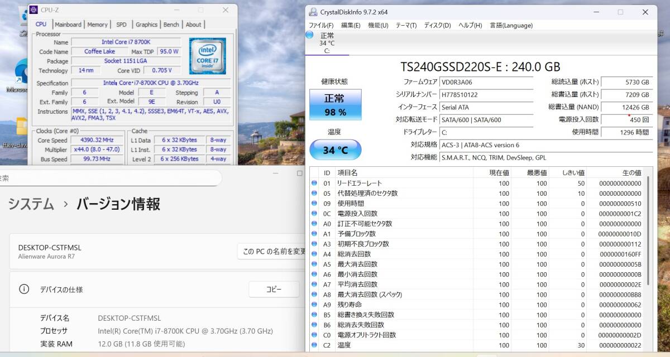This screenshot has width=670, height=357.
Task: Open the Bench tab in CPU-Z
Action: (x=171, y=25)
